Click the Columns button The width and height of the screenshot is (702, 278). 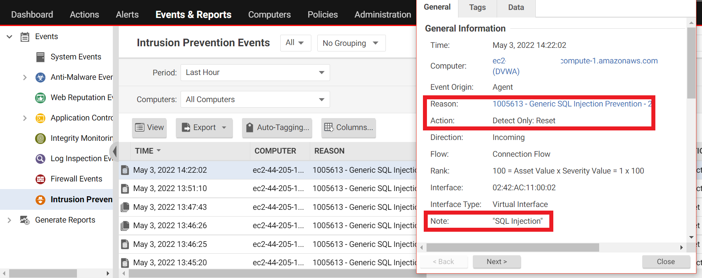(x=349, y=128)
